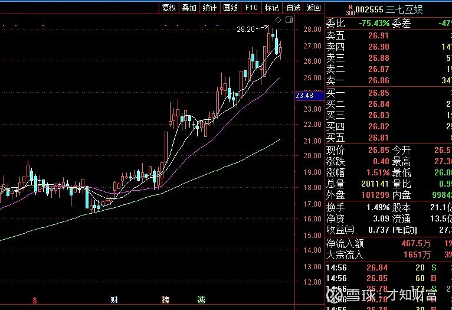Viewport: 452px width, 310px height.
Task: Click the 收益(三) value 0.737
Action: click(x=378, y=230)
